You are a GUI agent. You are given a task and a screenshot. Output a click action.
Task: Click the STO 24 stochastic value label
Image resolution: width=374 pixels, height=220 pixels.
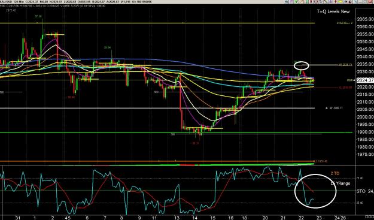pyautogui.click(x=365, y=191)
